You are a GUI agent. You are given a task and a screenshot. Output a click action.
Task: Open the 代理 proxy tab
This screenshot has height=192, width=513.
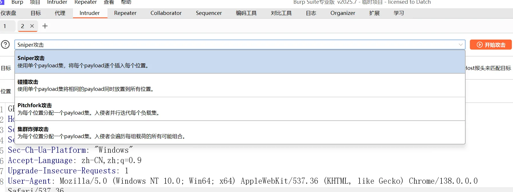[x=60, y=13]
